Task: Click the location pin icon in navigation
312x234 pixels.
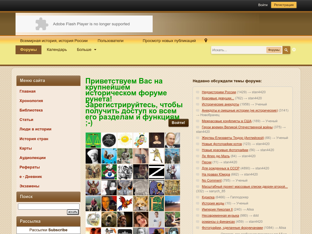Action: pos(206,41)
